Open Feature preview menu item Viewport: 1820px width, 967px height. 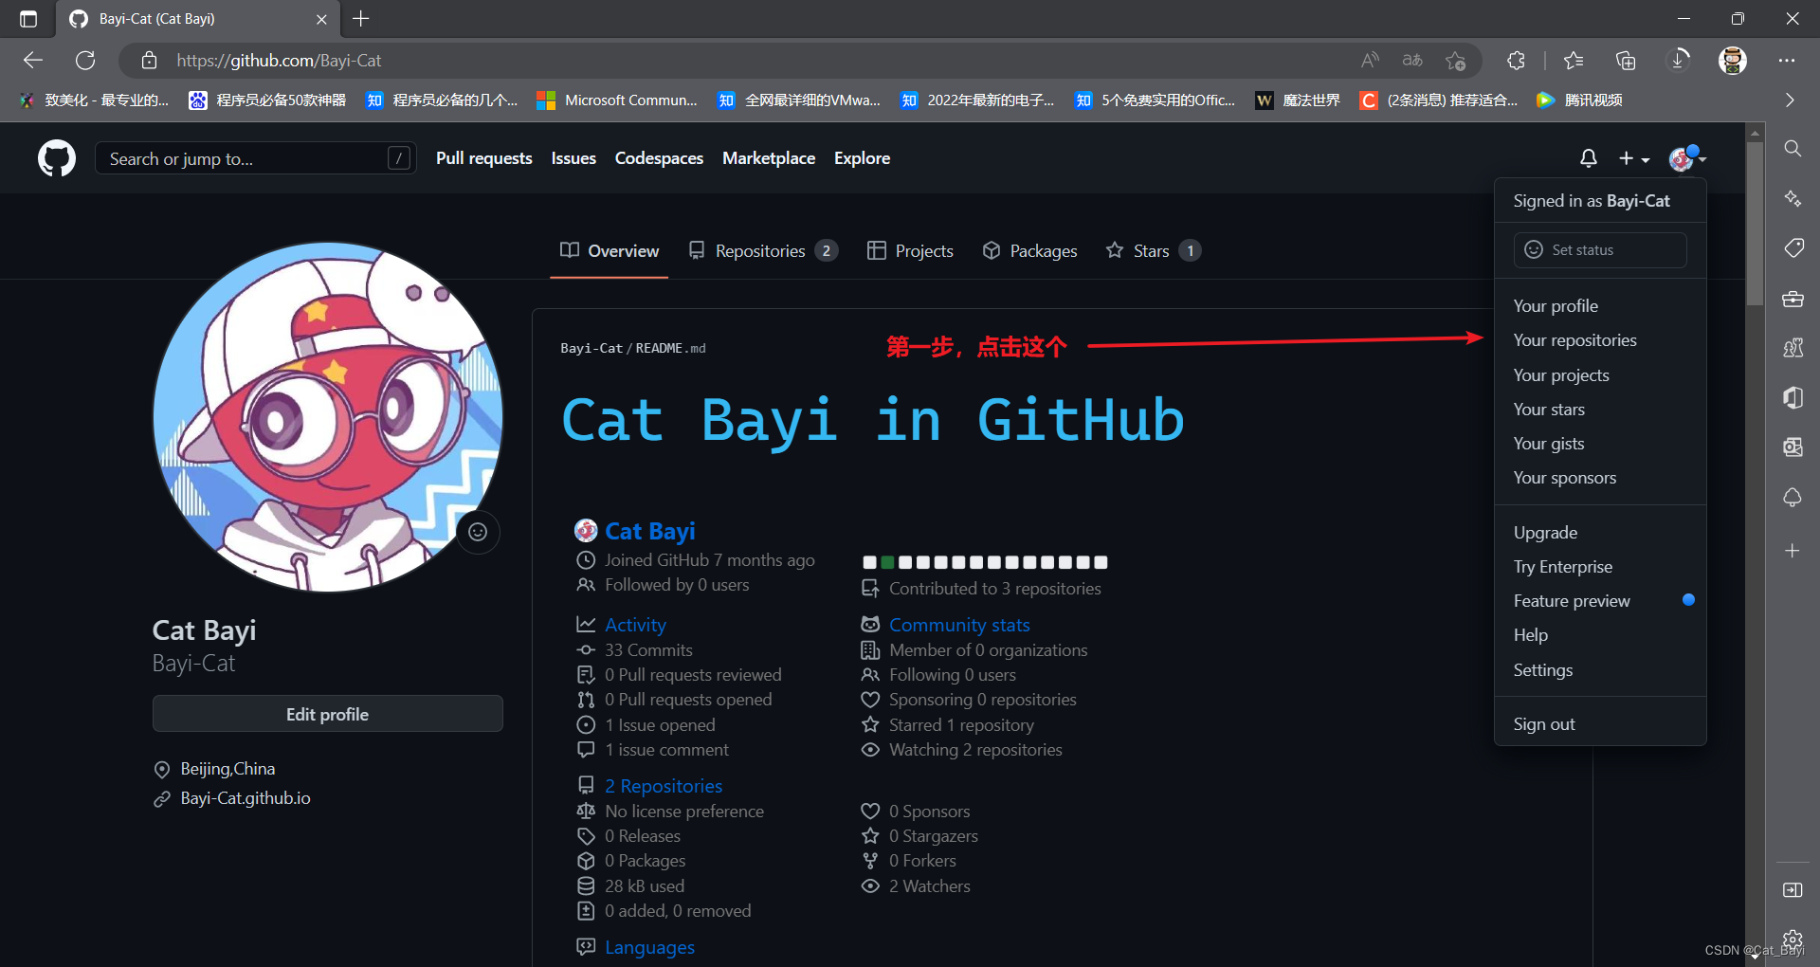1600,601
